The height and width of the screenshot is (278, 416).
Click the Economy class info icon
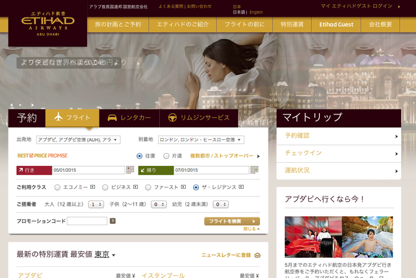click(x=92, y=187)
